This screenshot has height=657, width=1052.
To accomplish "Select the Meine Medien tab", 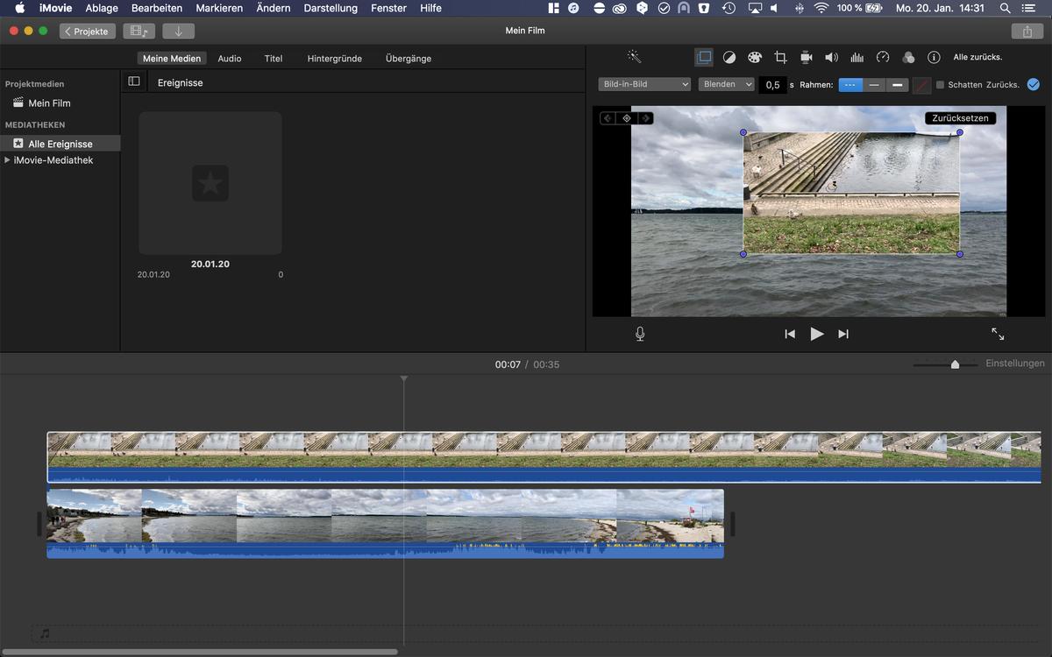I will (x=172, y=59).
